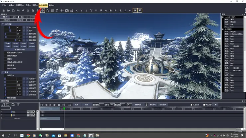Toggle the 演 mode toolbar button
The image size is (246, 138).
(x=135, y=11)
